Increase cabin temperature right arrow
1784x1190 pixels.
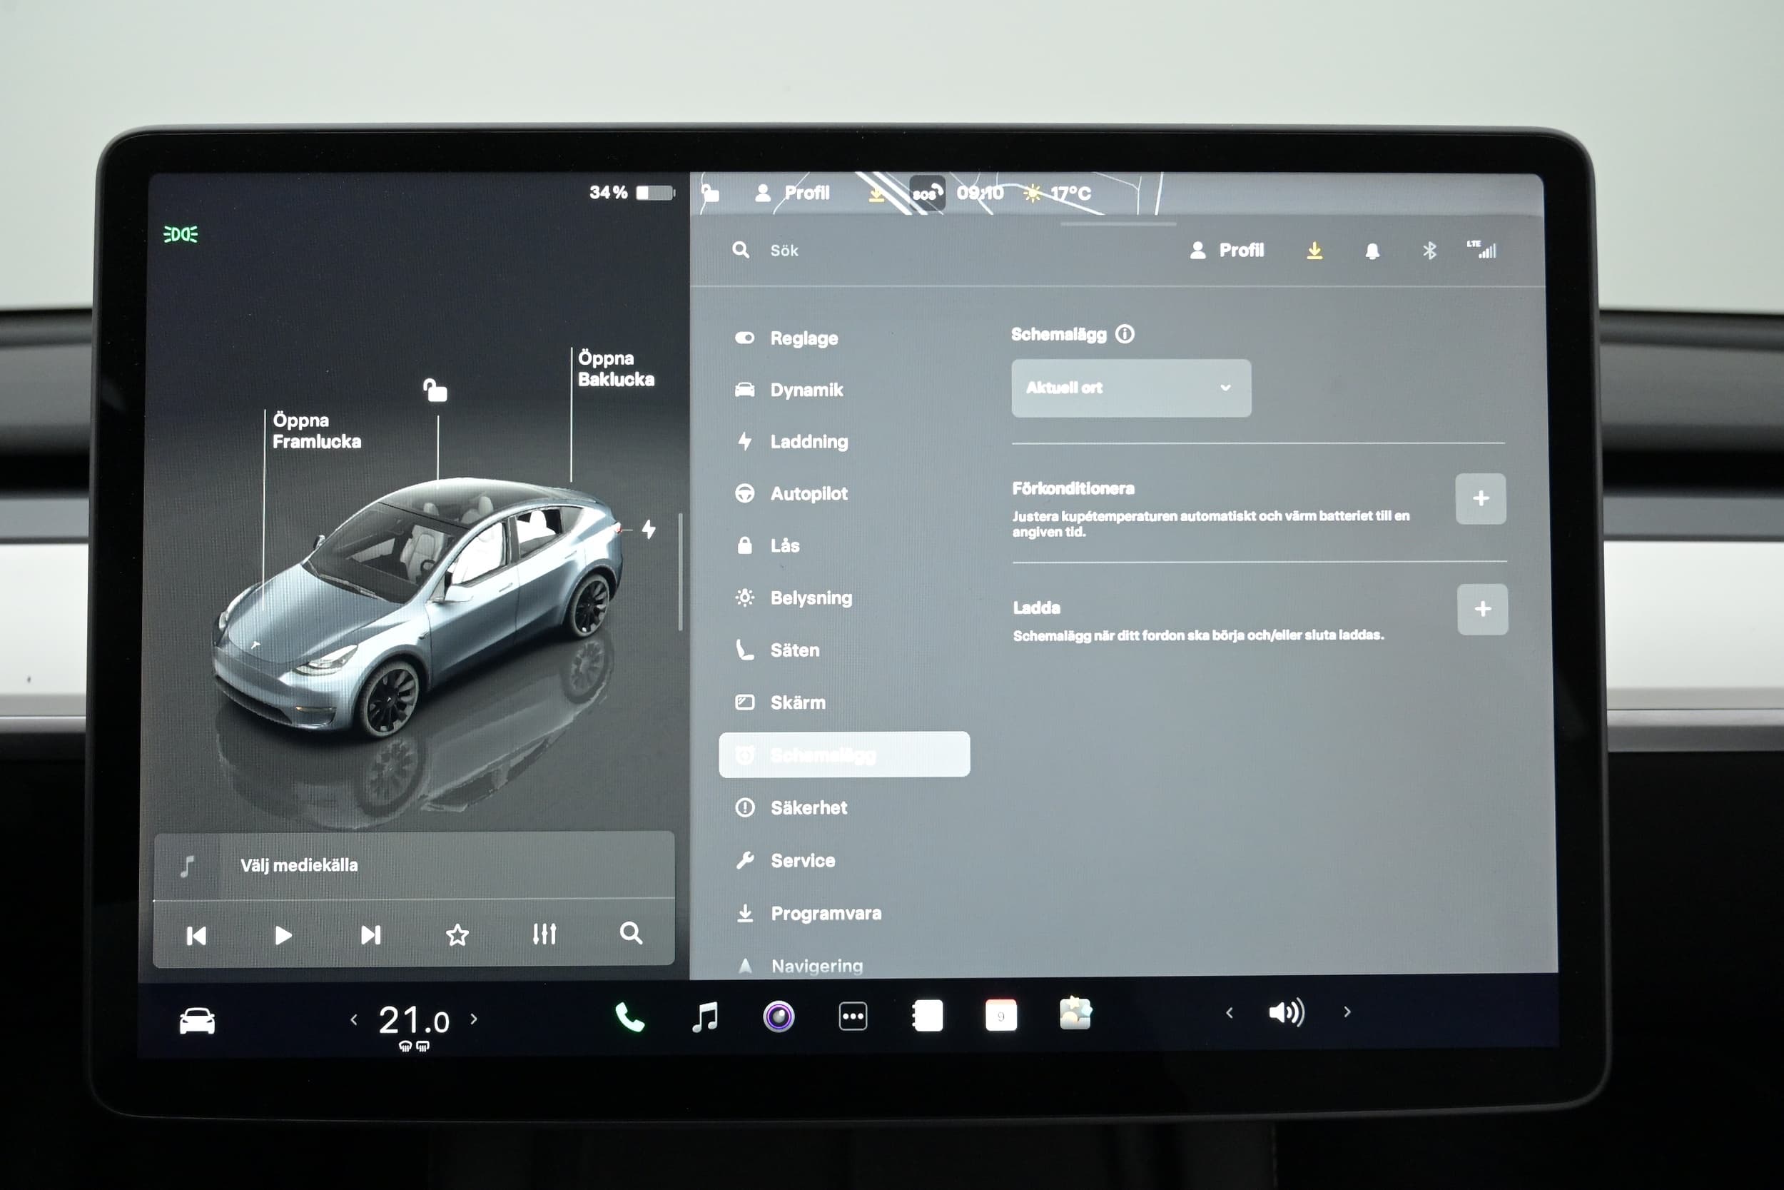click(474, 1019)
